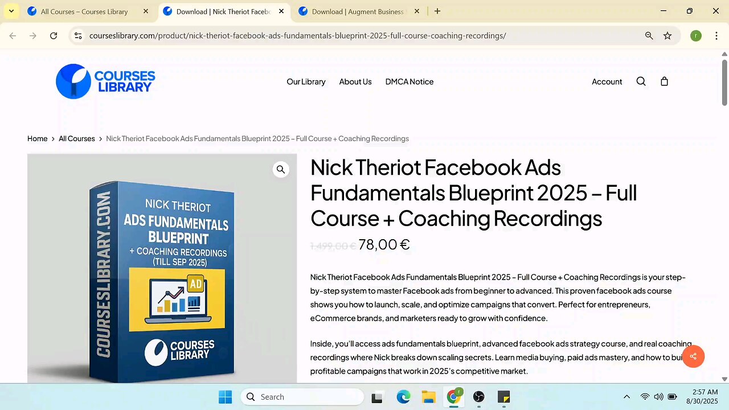Open Google Chrome taskbar icon
This screenshot has height=410, width=729.
454,397
